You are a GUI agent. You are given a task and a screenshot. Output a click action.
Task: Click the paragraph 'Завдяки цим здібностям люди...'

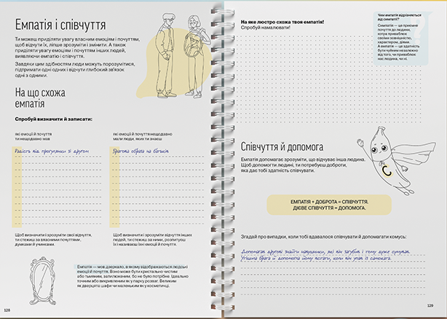(75, 70)
